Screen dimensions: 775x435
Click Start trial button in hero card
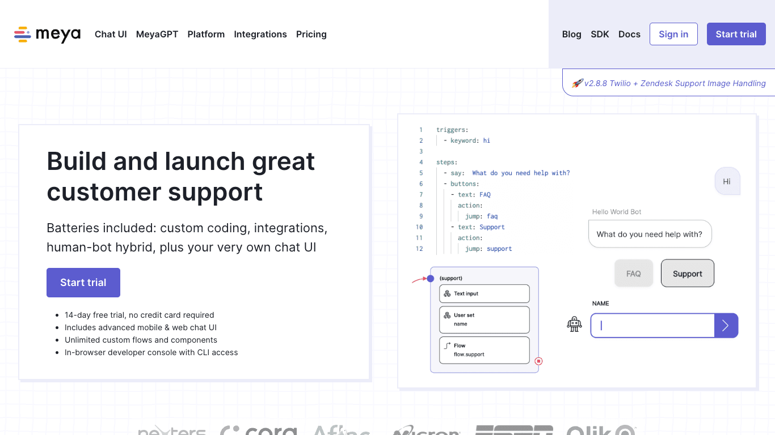point(83,283)
